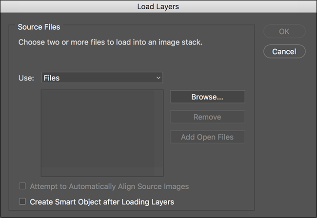
Task: Enable Create Smart Object after Loading Layers checkbox
Action: click(22, 201)
